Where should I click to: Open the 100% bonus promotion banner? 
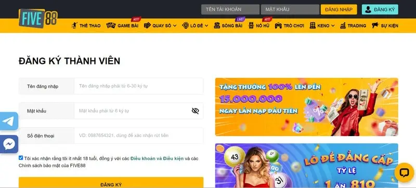pyautogui.click(x=306, y=107)
